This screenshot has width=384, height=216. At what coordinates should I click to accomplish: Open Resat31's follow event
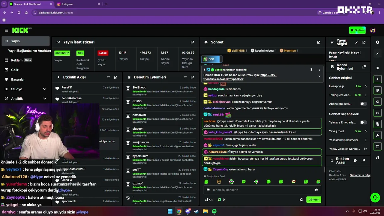87,89
